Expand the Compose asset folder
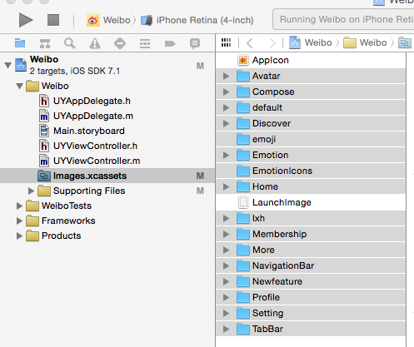The height and width of the screenshot is (347, 414). 227,92
